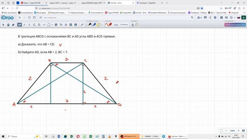Open board settings gear

pyautogui.click(x=215, y=17)
